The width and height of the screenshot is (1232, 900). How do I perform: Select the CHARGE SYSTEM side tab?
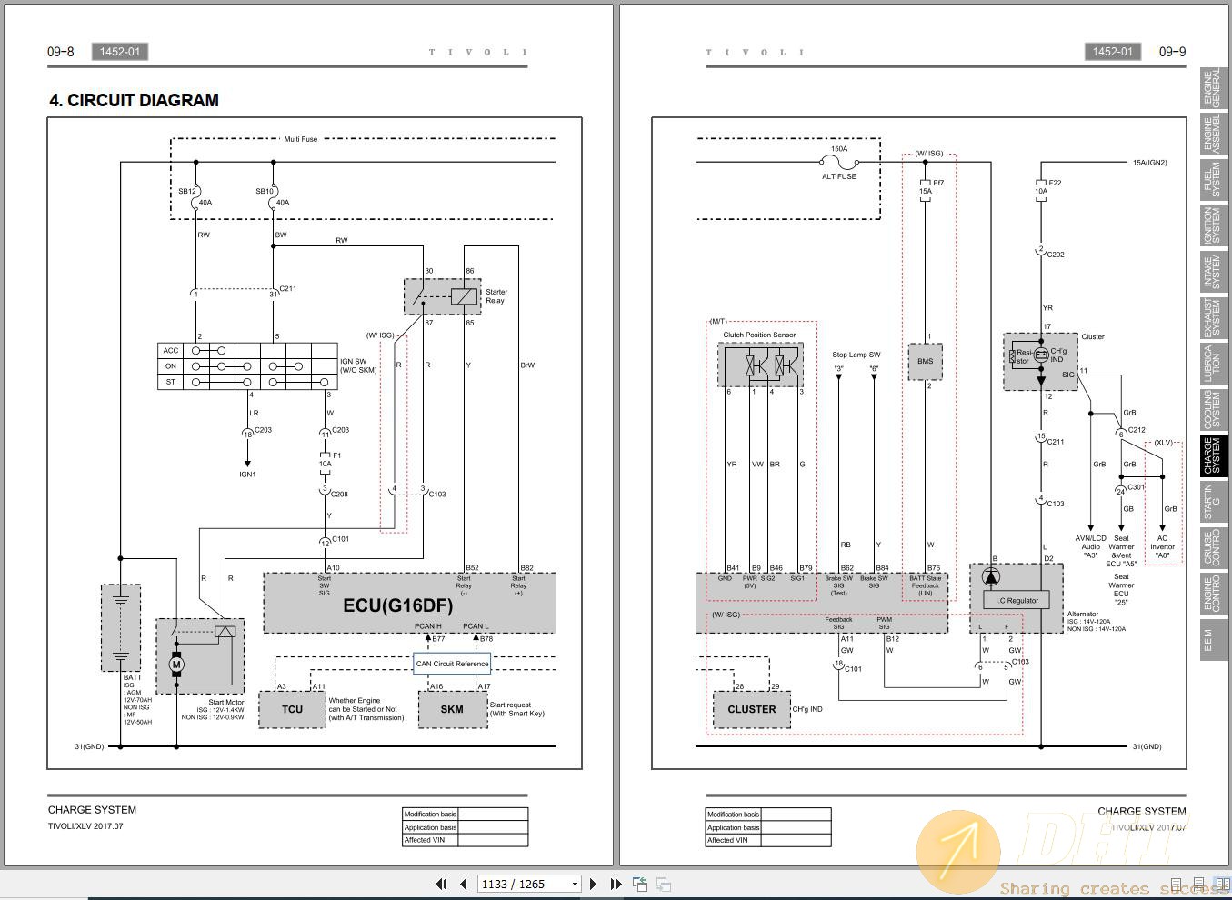click(1213, 455)
